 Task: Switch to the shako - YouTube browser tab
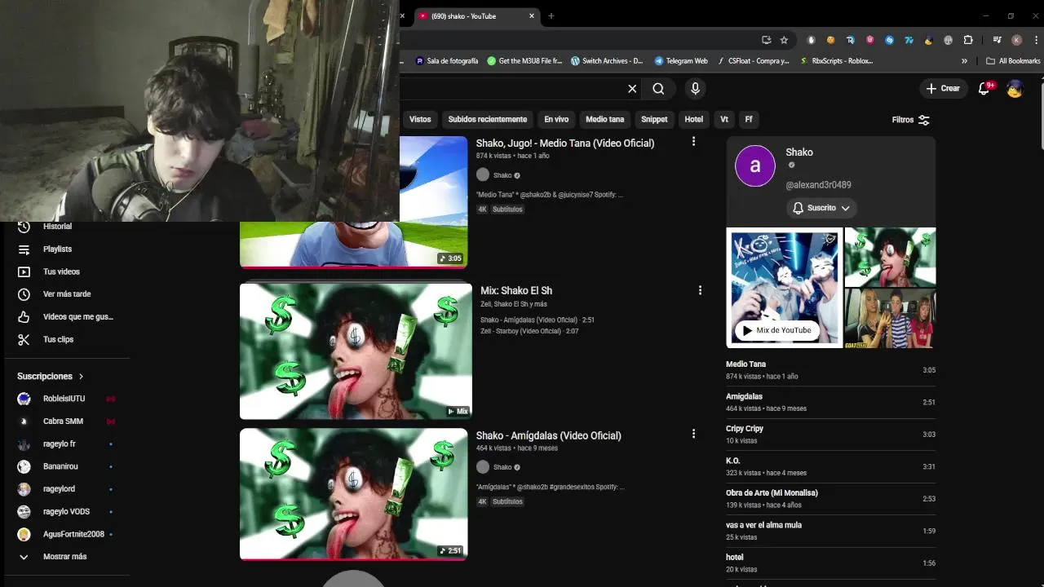477,16
